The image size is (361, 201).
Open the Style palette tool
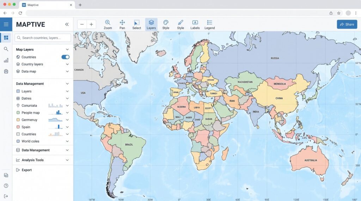click(x=166, y=25)
